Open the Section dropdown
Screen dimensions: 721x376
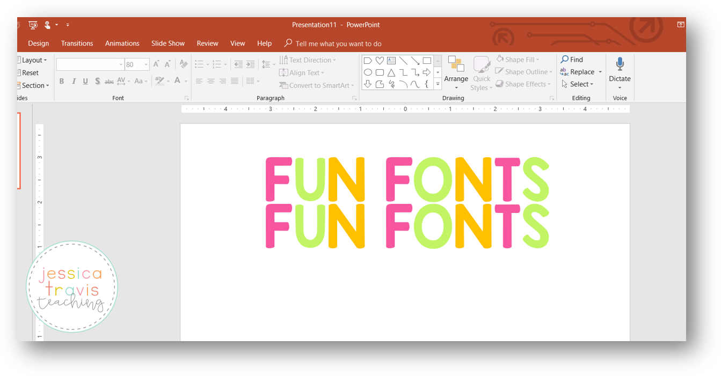pyautogui.click(x=33, y=85)
